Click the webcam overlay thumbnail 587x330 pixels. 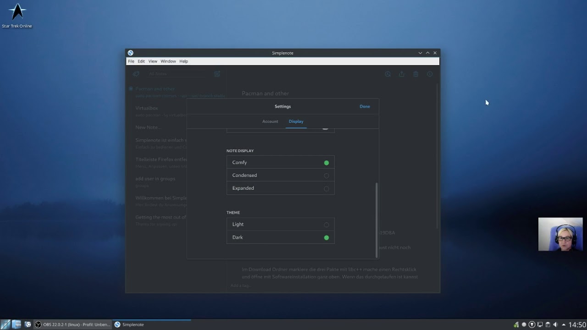560,234
